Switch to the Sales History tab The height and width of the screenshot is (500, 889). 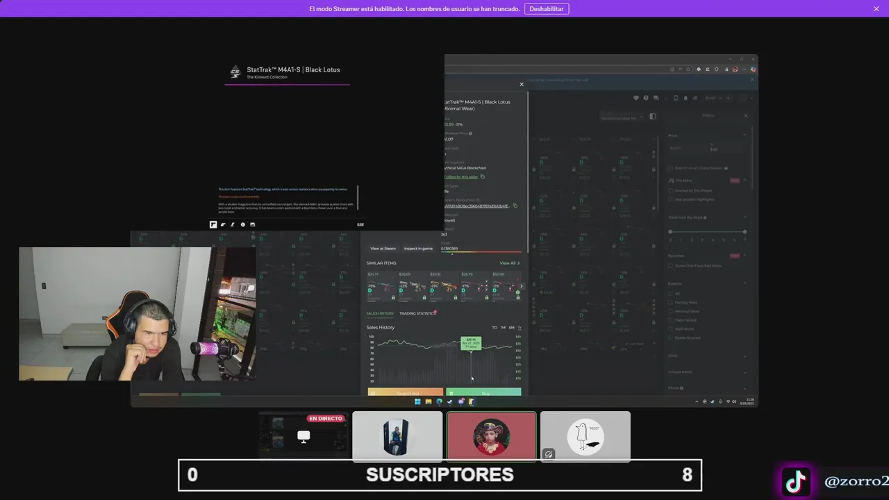click(x=380, y=313)
